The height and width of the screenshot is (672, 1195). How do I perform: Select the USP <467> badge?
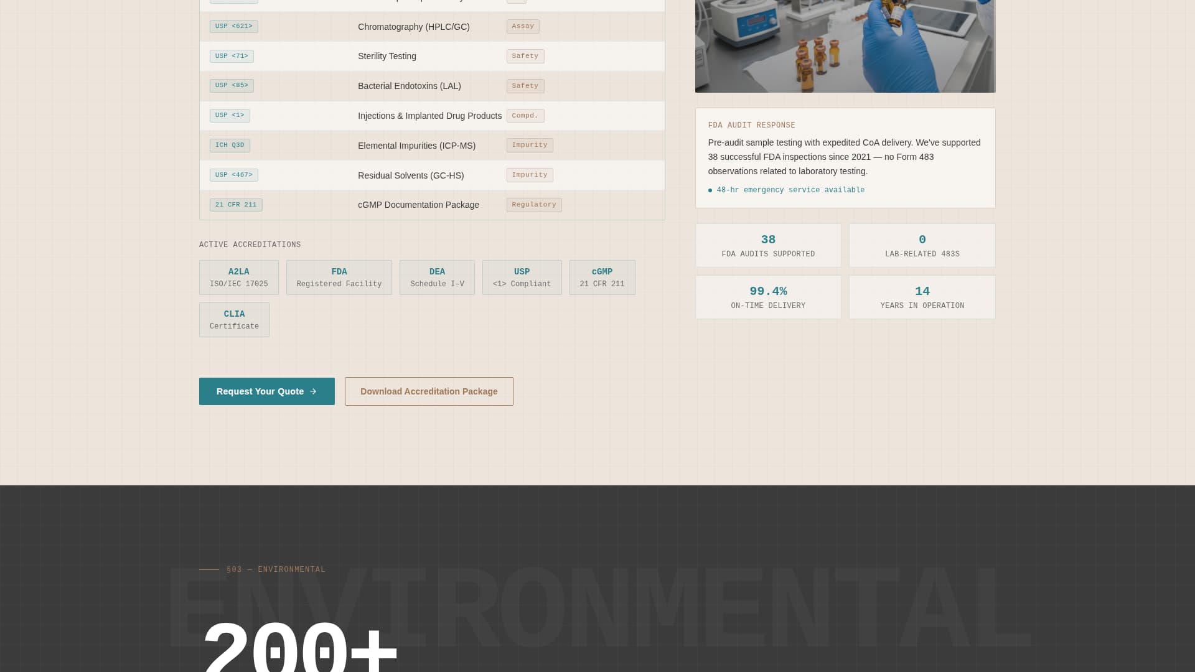234,175
